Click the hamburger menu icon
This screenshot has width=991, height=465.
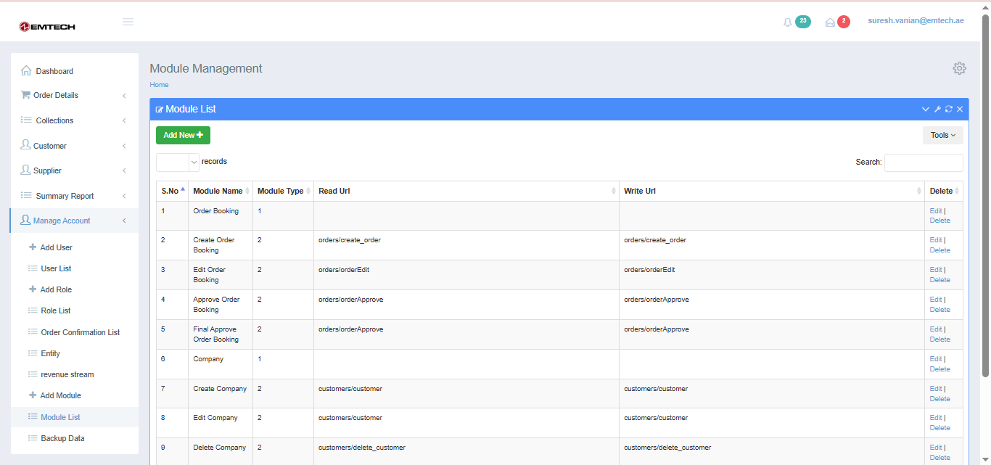(128, 22)
